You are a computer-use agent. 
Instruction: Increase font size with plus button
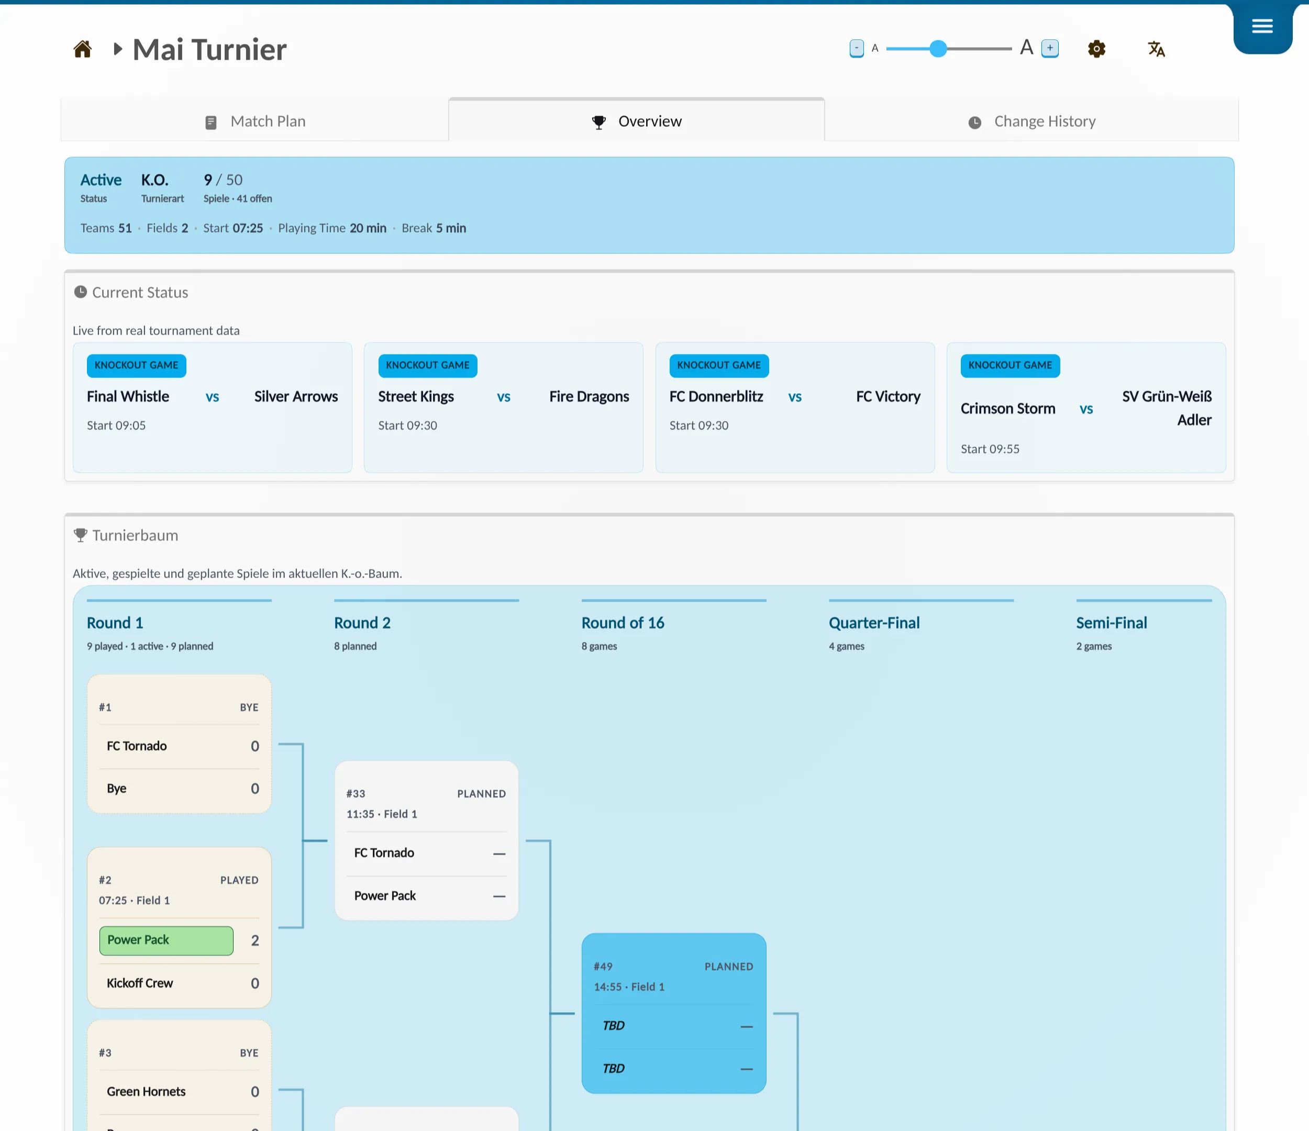tap(1050, 48)
